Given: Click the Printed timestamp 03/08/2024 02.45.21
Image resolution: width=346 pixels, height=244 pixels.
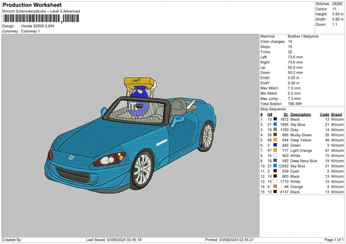Looking at the screenshot, I should pyautogui.click(x=236, y=239).
